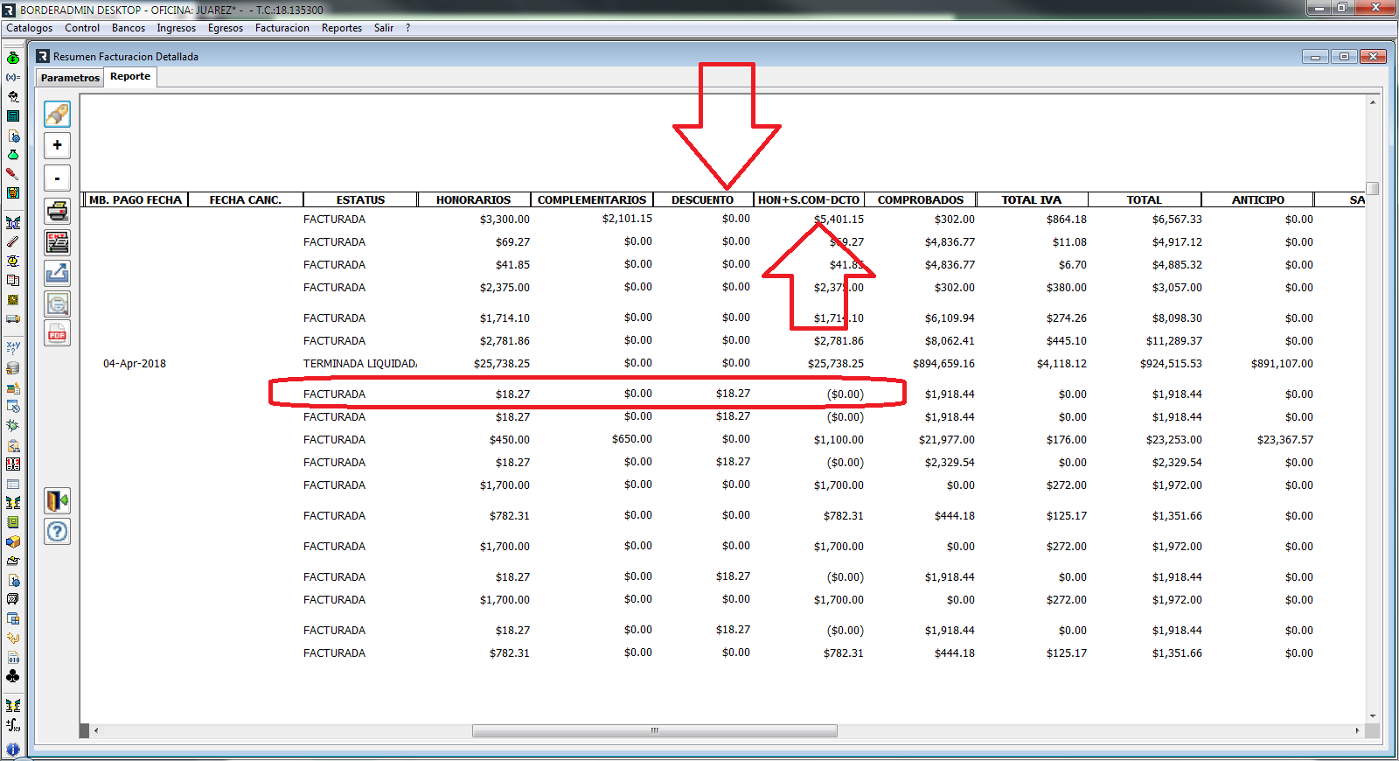Viewport: 1399px width, 761px height.
Task: Click the FECHA CANC. column header
Action: 246,200
